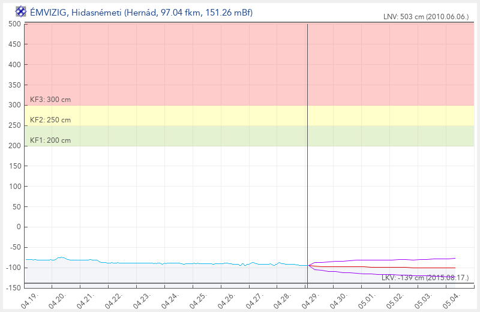Screen dimensions: 480x312
Task: Select the LKV: -139 cm record label
Action: (425, 277)
